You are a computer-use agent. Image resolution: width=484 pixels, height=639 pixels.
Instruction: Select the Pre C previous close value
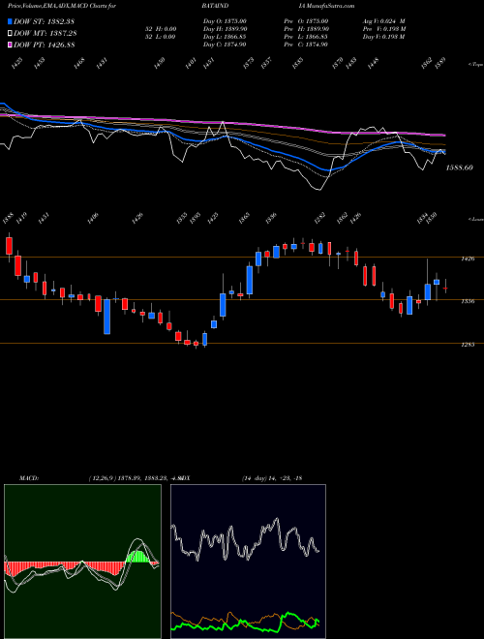tap(317, 45)
